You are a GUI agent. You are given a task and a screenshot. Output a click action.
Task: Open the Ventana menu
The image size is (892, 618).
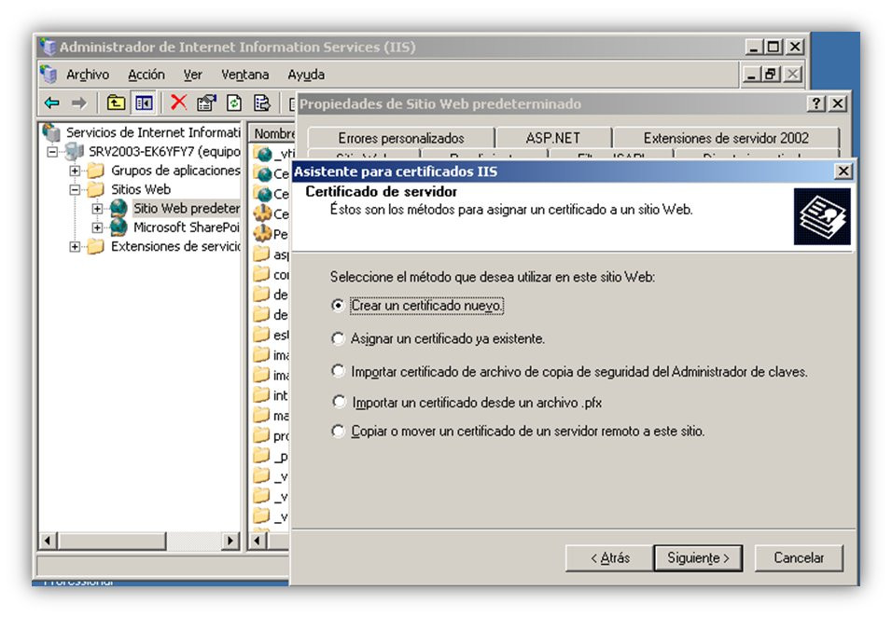244,75
